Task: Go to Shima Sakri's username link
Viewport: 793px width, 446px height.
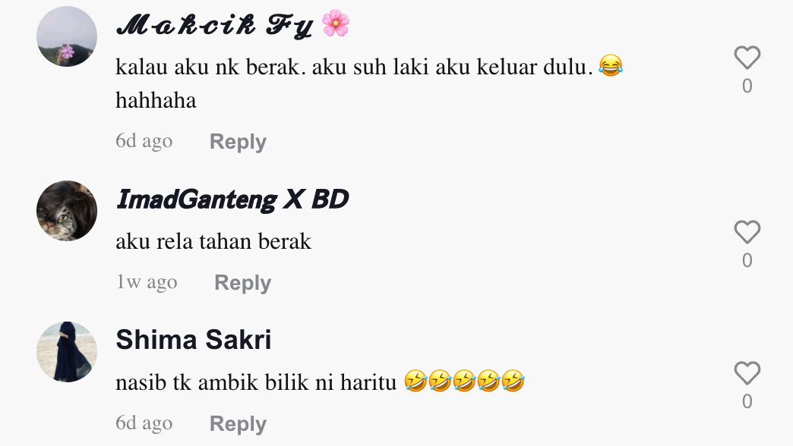Action: tap(194, 339)
